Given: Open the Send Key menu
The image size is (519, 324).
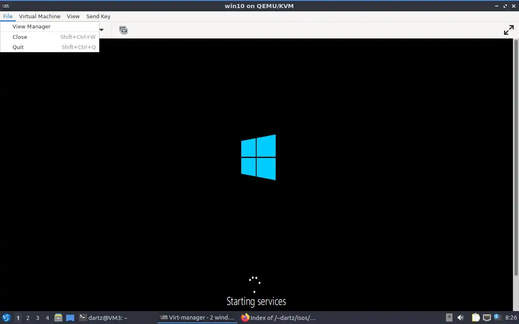Looking at the screenshot, I should coord(98,16).
